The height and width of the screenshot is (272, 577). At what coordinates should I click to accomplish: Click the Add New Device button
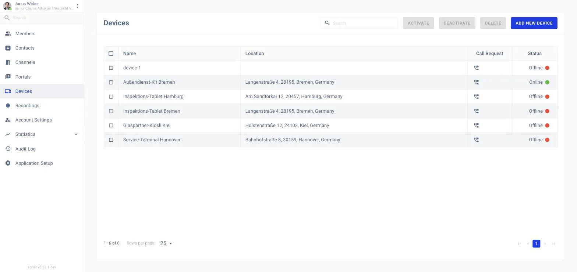(534, 23)
